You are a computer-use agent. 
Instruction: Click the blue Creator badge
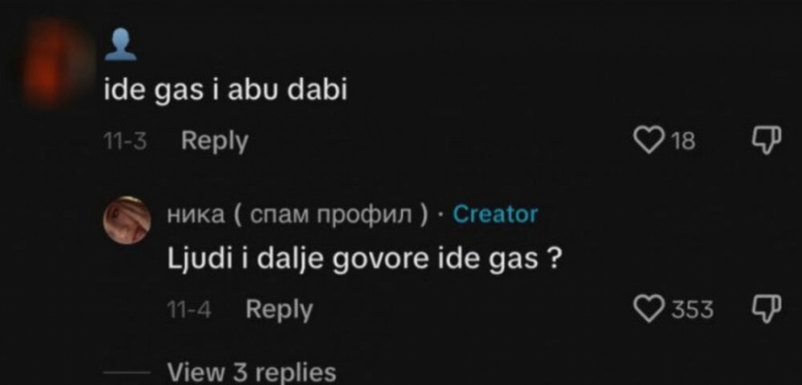(495, 214)
